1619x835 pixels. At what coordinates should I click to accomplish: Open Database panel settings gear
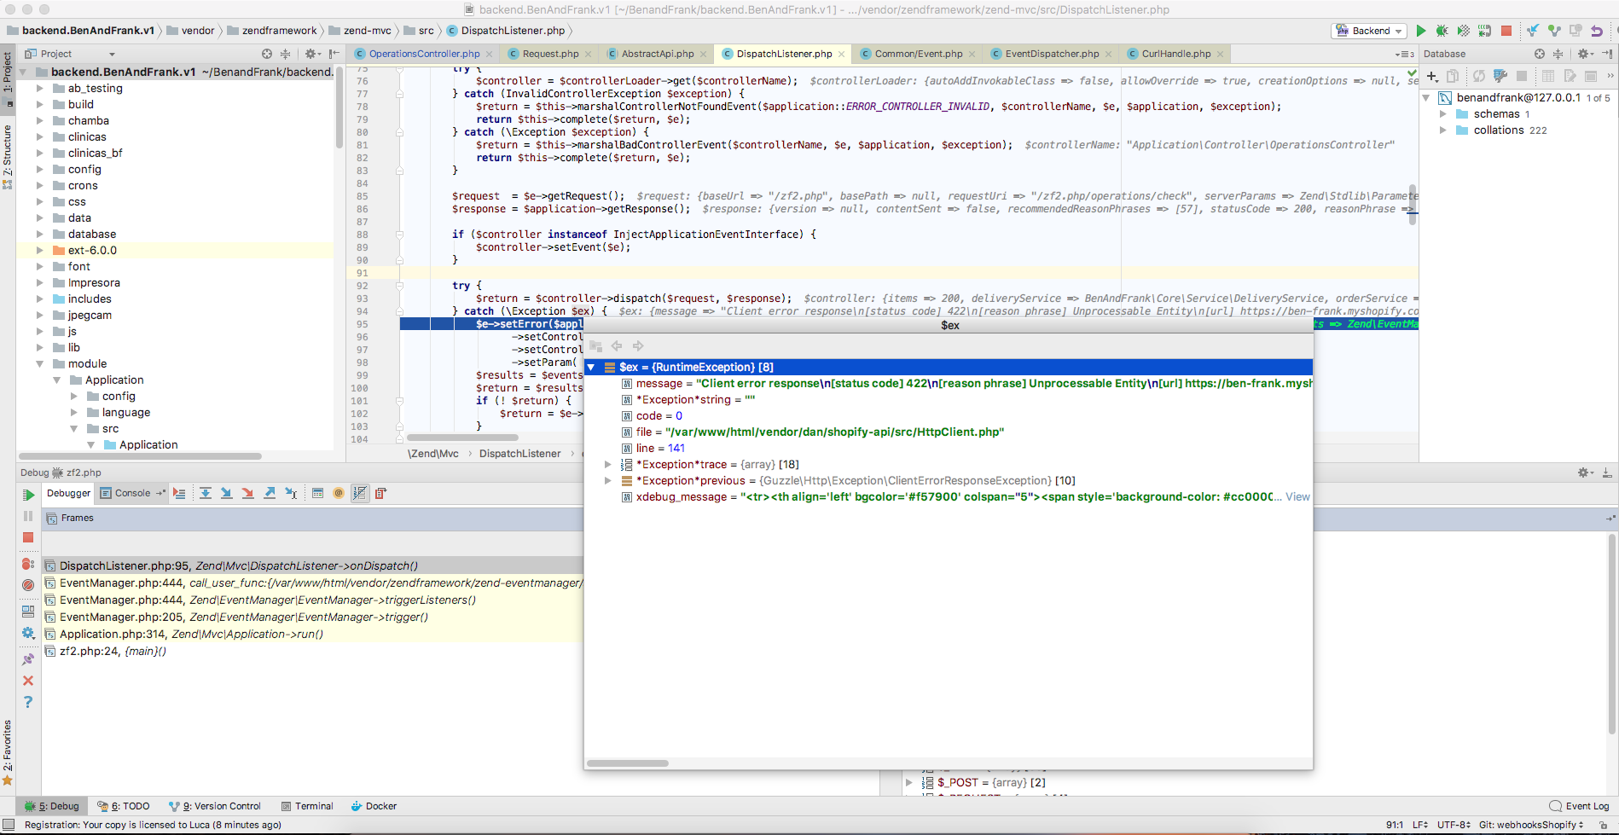click(1584, 54)
